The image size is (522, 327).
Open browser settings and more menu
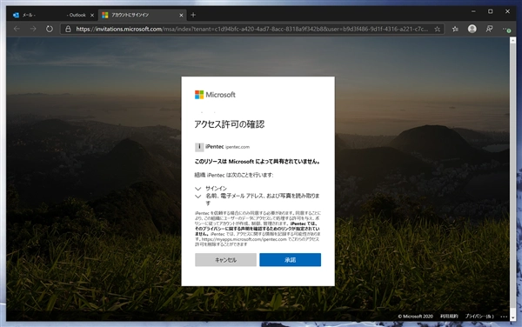(x=506, y=29)
